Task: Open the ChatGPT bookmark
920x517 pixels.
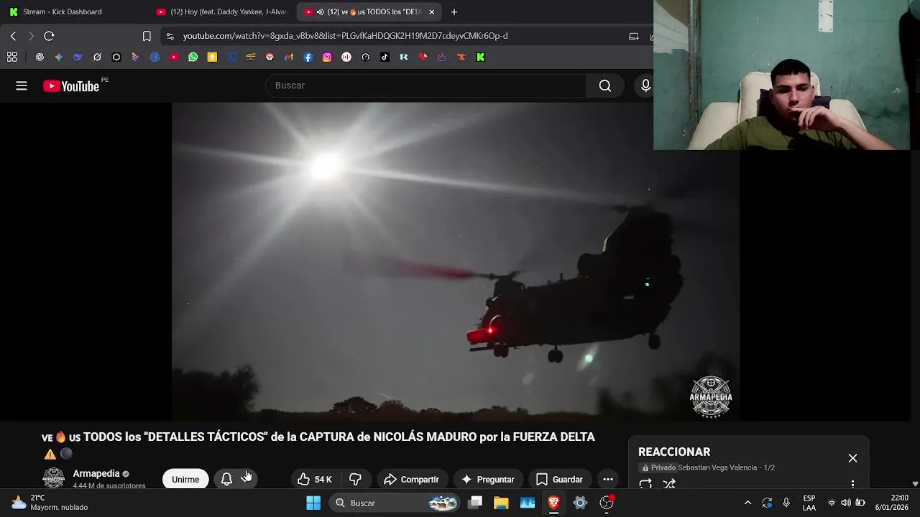Action: 40,57
